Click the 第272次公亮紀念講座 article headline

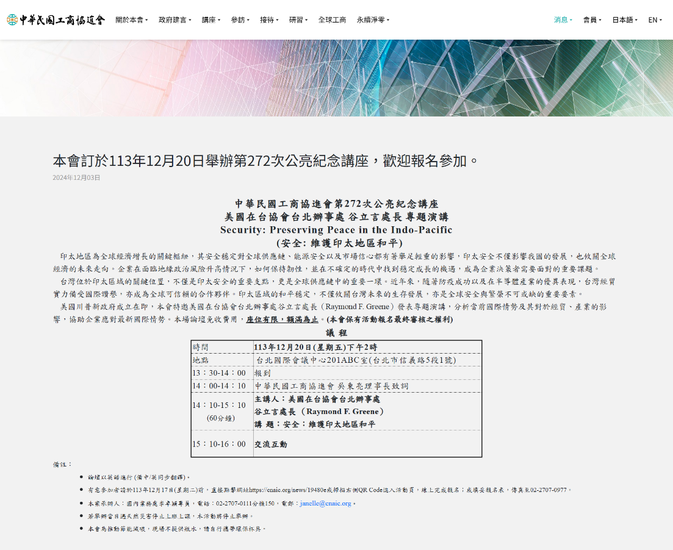(x=265, y=160)
